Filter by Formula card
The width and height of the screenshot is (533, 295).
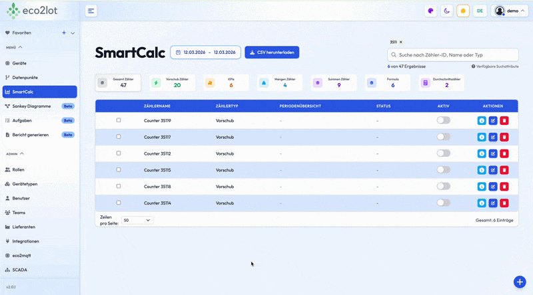click(x=388, y=83)
